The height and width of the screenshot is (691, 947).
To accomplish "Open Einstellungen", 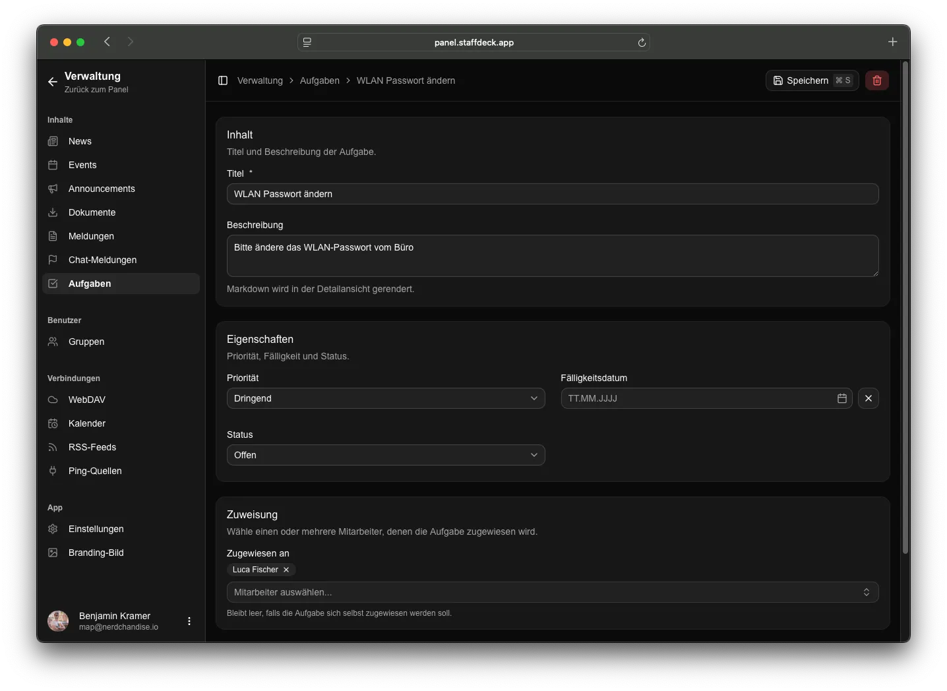I will 121,529.
